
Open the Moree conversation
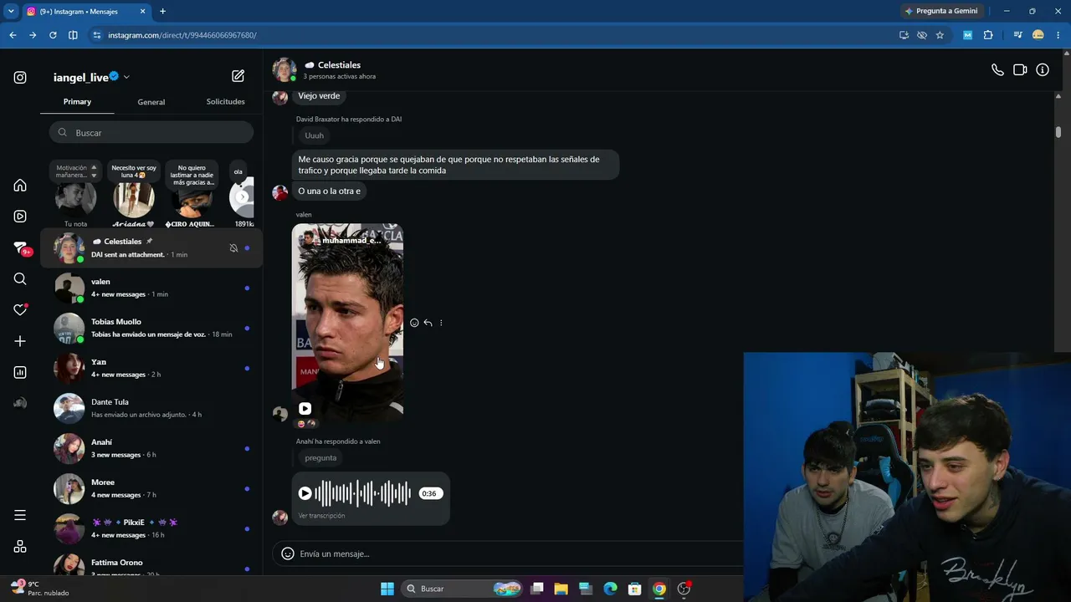(x=151, y=489)
